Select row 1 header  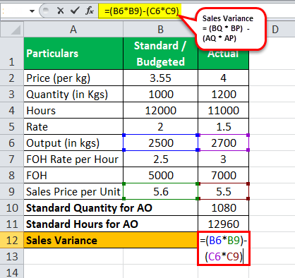coord(12,53)
